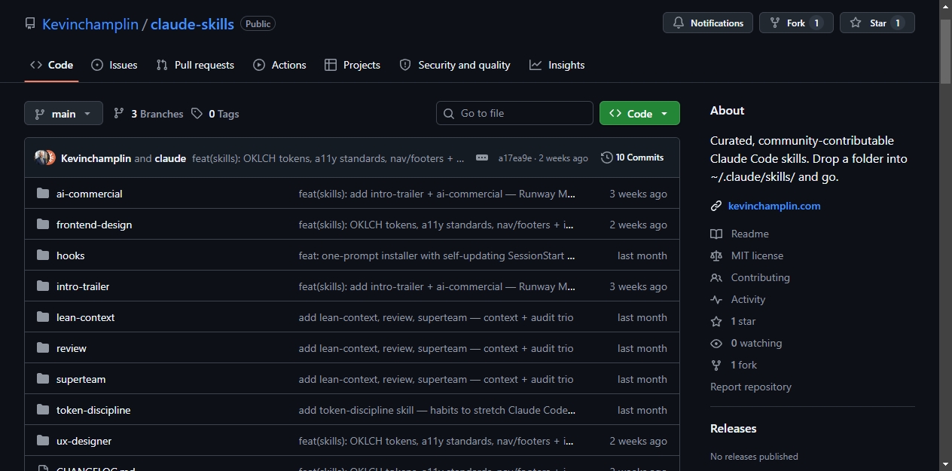
Task: View the 1 fork link
Action: (x=744, y=365)
